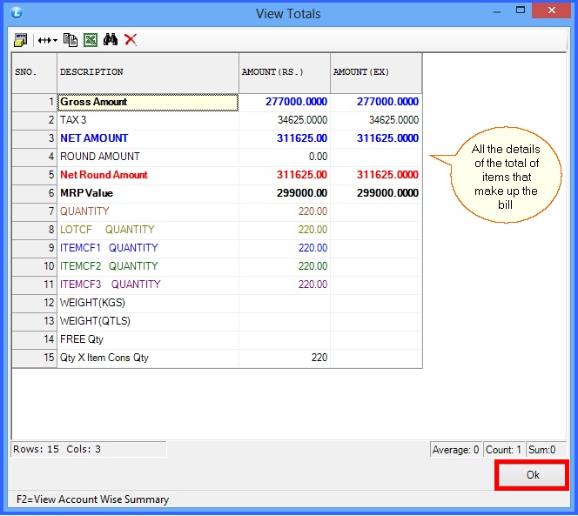Click the DESCRIPTION column header
Screen dimensions: 578x516
[147, 72]
